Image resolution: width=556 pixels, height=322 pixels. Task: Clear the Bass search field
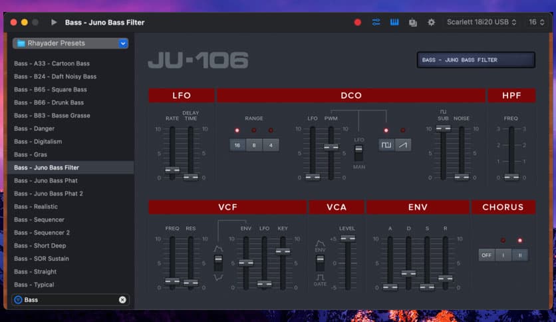(x=122, y=299)
